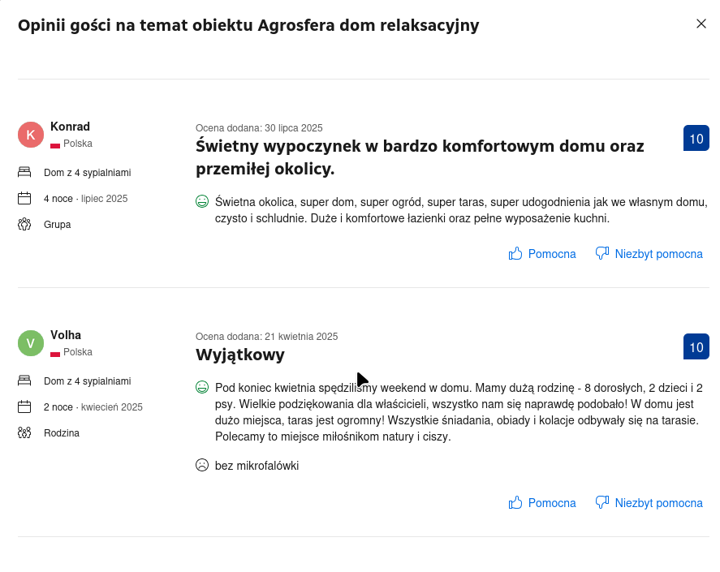Mark Volha's review as Niezbyt pomocna
The height and width of the screenshot is (572, 720).
tap(649, 503)
